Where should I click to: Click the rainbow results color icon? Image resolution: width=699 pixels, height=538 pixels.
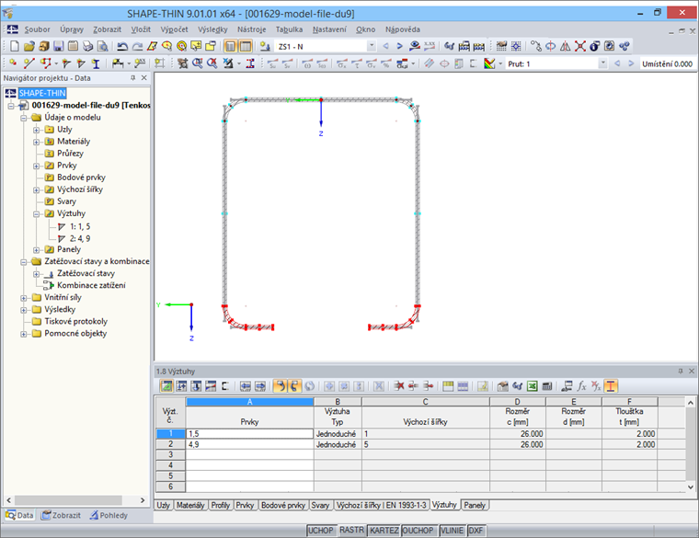tap(489, 63)
